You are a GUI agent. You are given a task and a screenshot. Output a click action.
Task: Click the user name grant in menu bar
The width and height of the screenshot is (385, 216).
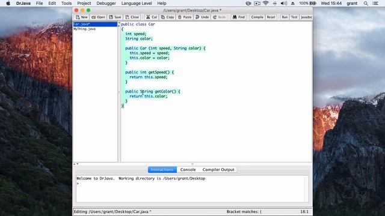tap(352, 3)
